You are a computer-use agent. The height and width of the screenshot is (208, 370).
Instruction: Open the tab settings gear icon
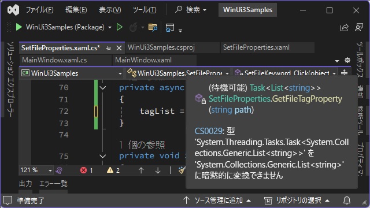347,60
